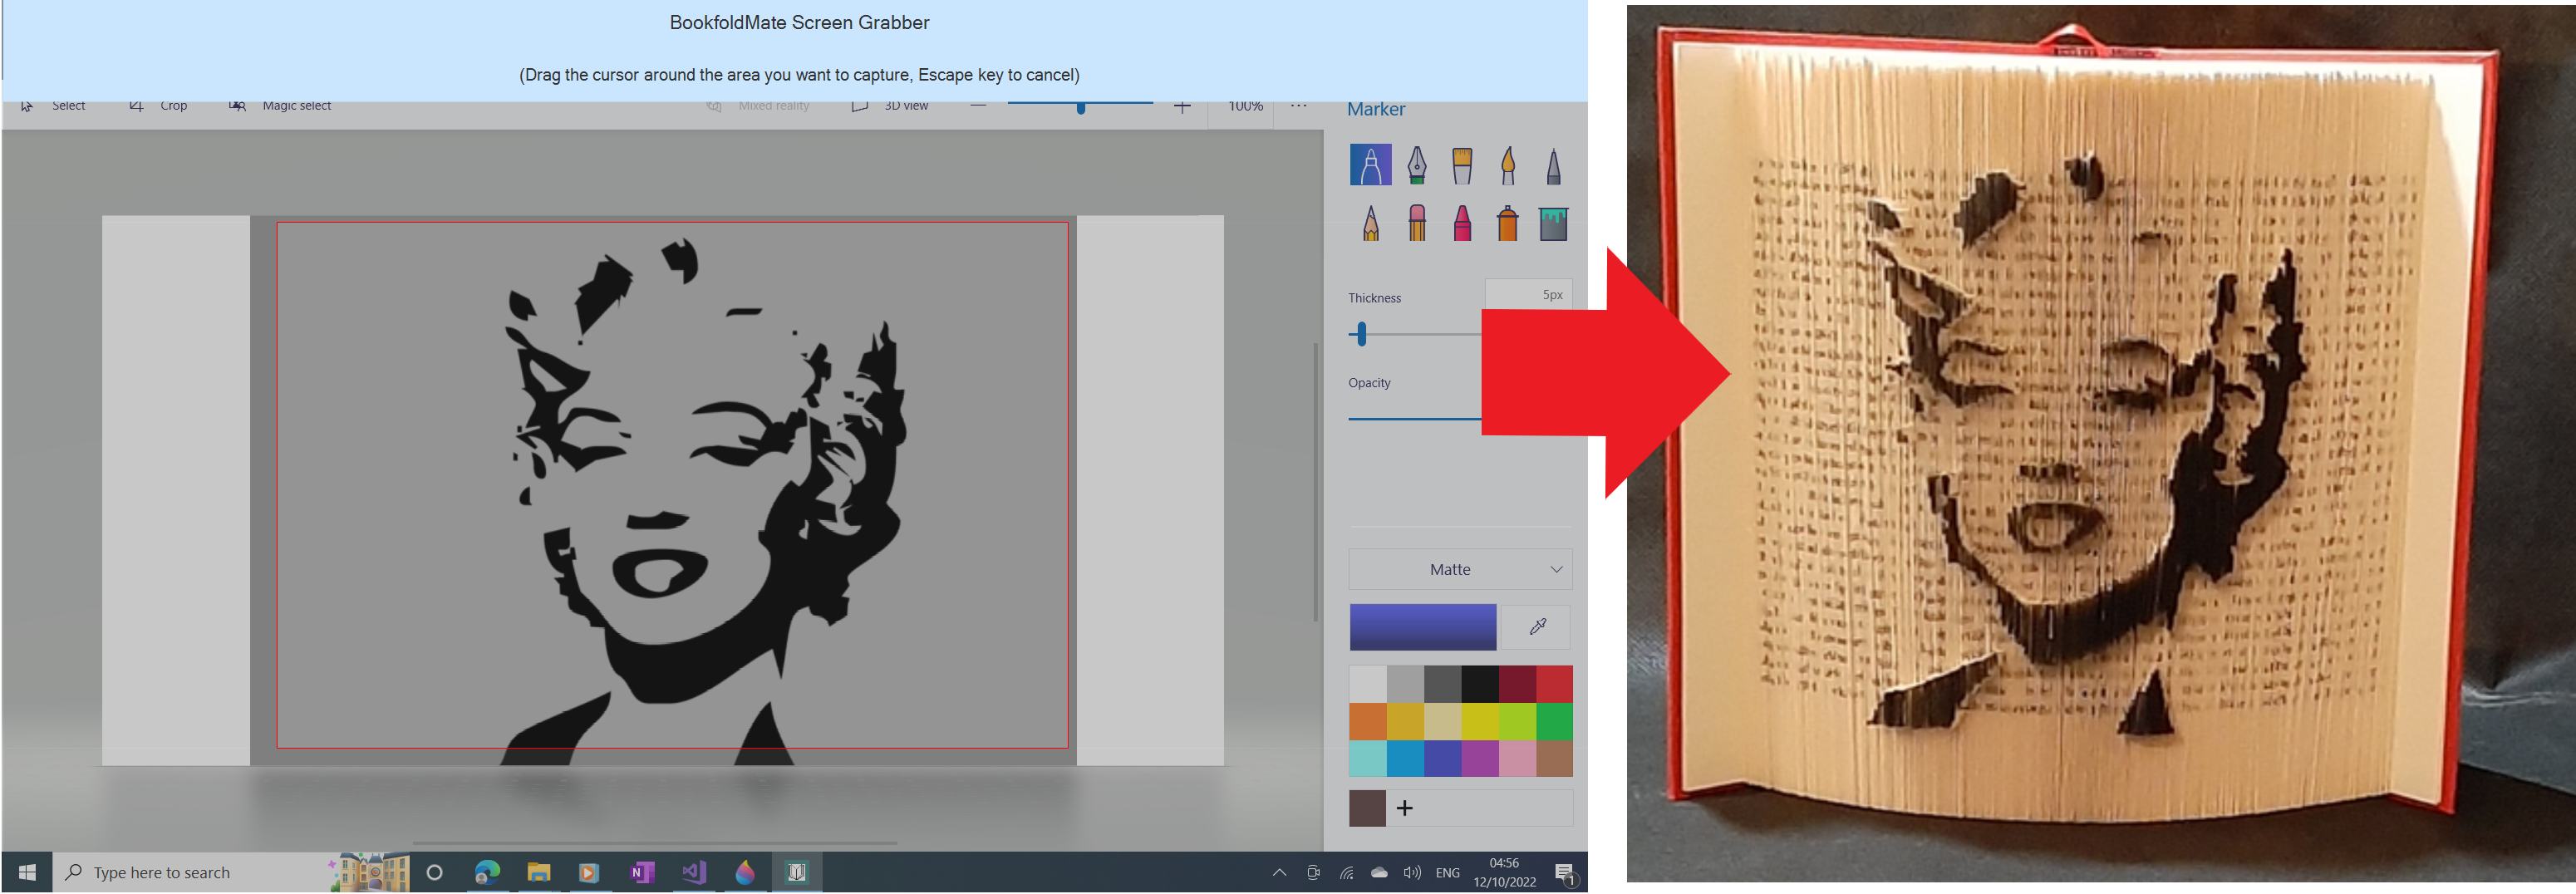Open Paint 3D from taskbar
The width and height of the screenshot is (2576, 894).
[x=745, y=872]
